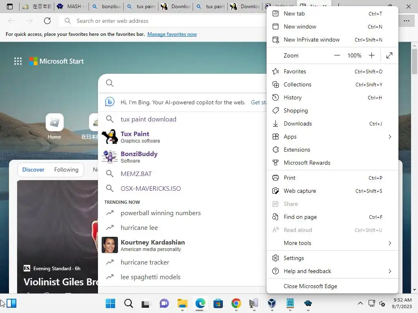The height and width of the screenshot is (313, 418).
Task: Open taskbar Search
Action: [128, 303]
